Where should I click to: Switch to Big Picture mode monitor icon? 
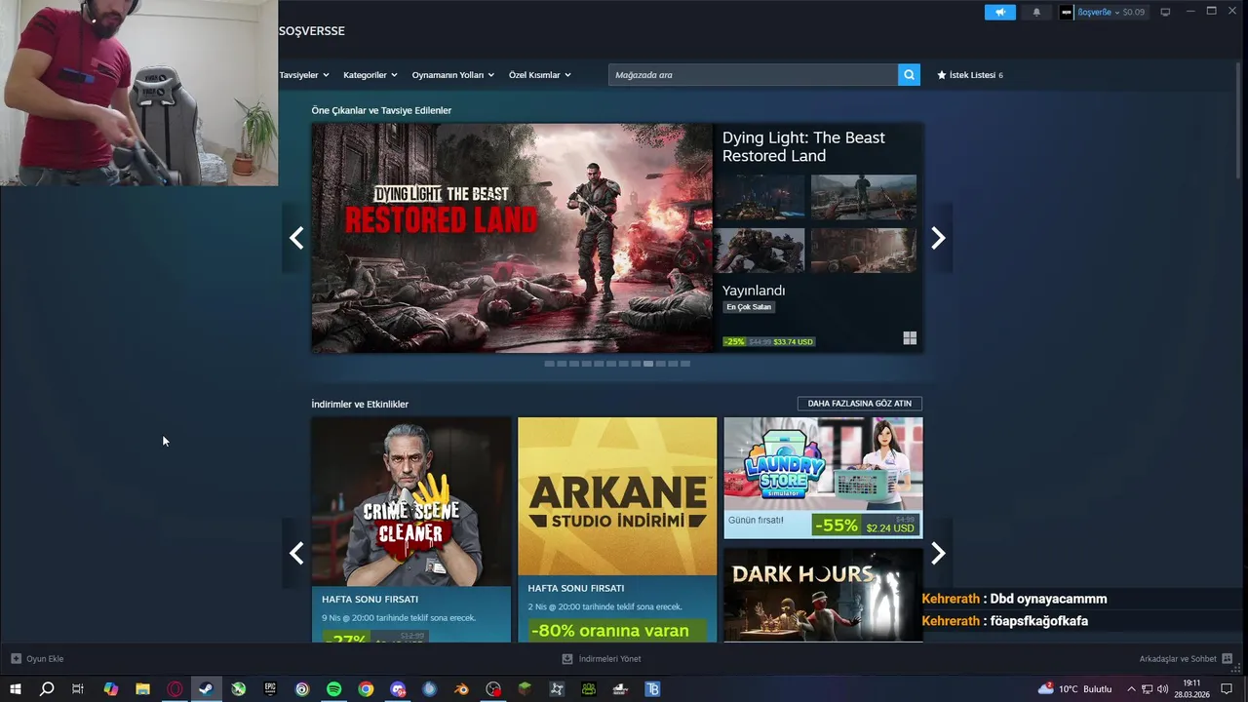pos(1165,12)
